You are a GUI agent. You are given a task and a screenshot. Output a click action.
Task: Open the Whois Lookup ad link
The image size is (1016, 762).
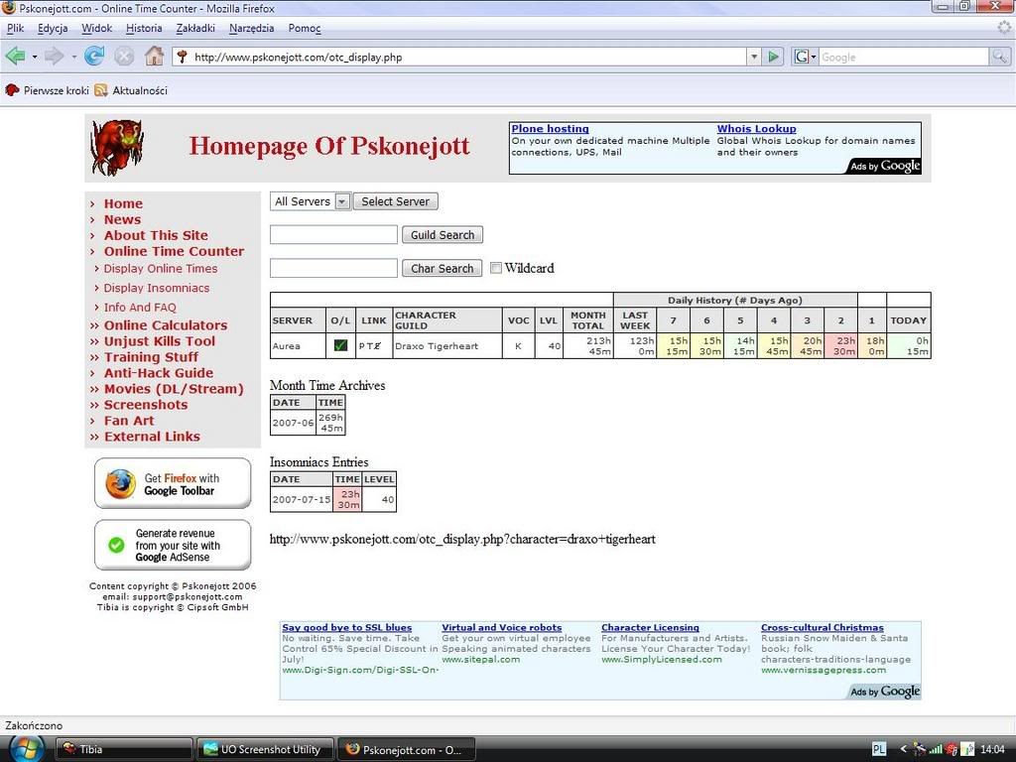click(x=756, y=128)
